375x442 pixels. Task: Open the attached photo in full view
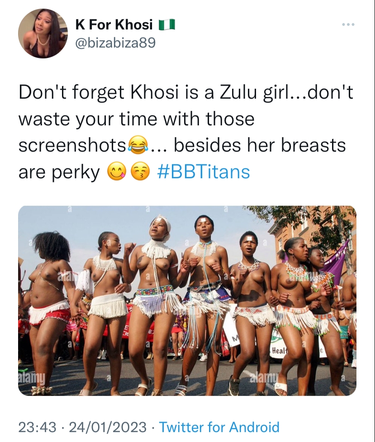tap(187, 300)
